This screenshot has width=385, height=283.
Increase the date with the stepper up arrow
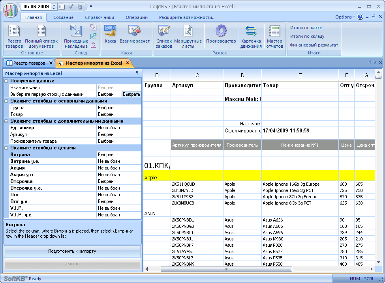[54, 5]
